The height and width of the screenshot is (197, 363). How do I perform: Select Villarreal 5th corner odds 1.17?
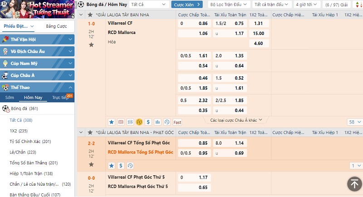pos(195,177)
